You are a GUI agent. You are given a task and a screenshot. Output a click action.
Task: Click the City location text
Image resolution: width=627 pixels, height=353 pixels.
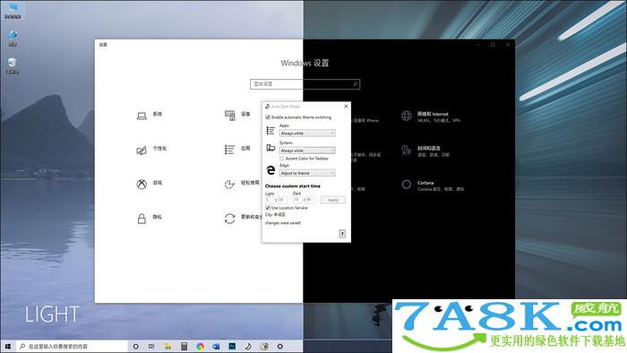[276, 215]
